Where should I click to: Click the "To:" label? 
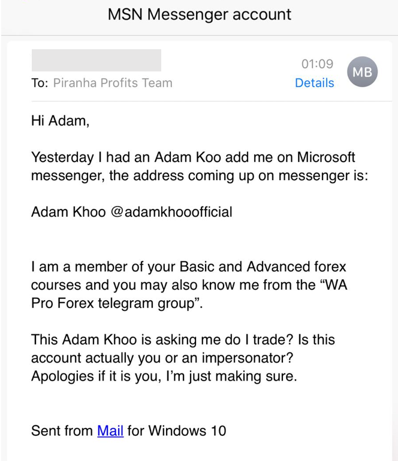coord(40,83)
